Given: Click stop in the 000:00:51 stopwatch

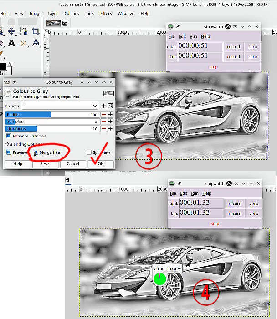Looking at the screenshot, I should (214, 67).
